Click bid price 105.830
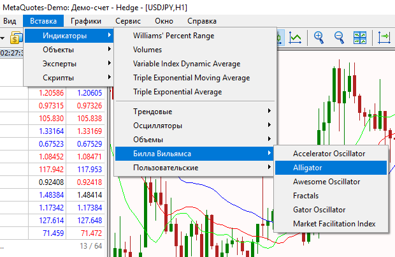Viewport: 395px width, 257px height. (x=51, y=118)
